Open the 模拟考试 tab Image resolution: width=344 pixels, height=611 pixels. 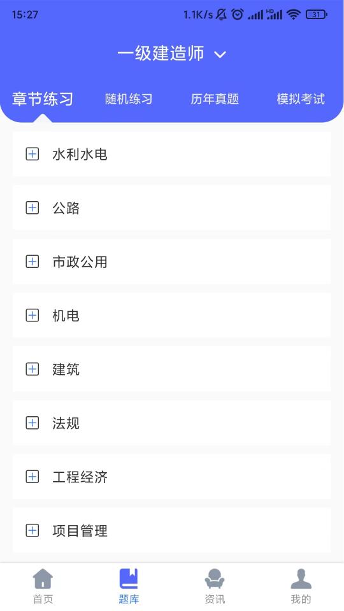coord(301,99)
